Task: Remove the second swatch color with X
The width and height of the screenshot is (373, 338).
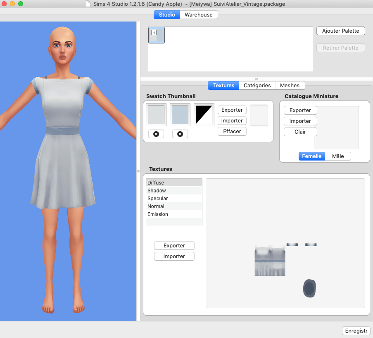Action: point(180,134)
